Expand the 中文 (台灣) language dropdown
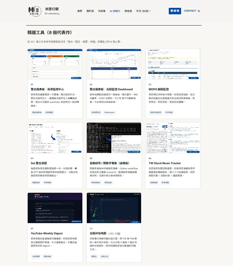The width and height of the screenshot is (233, 266). (x=143, y=11)
